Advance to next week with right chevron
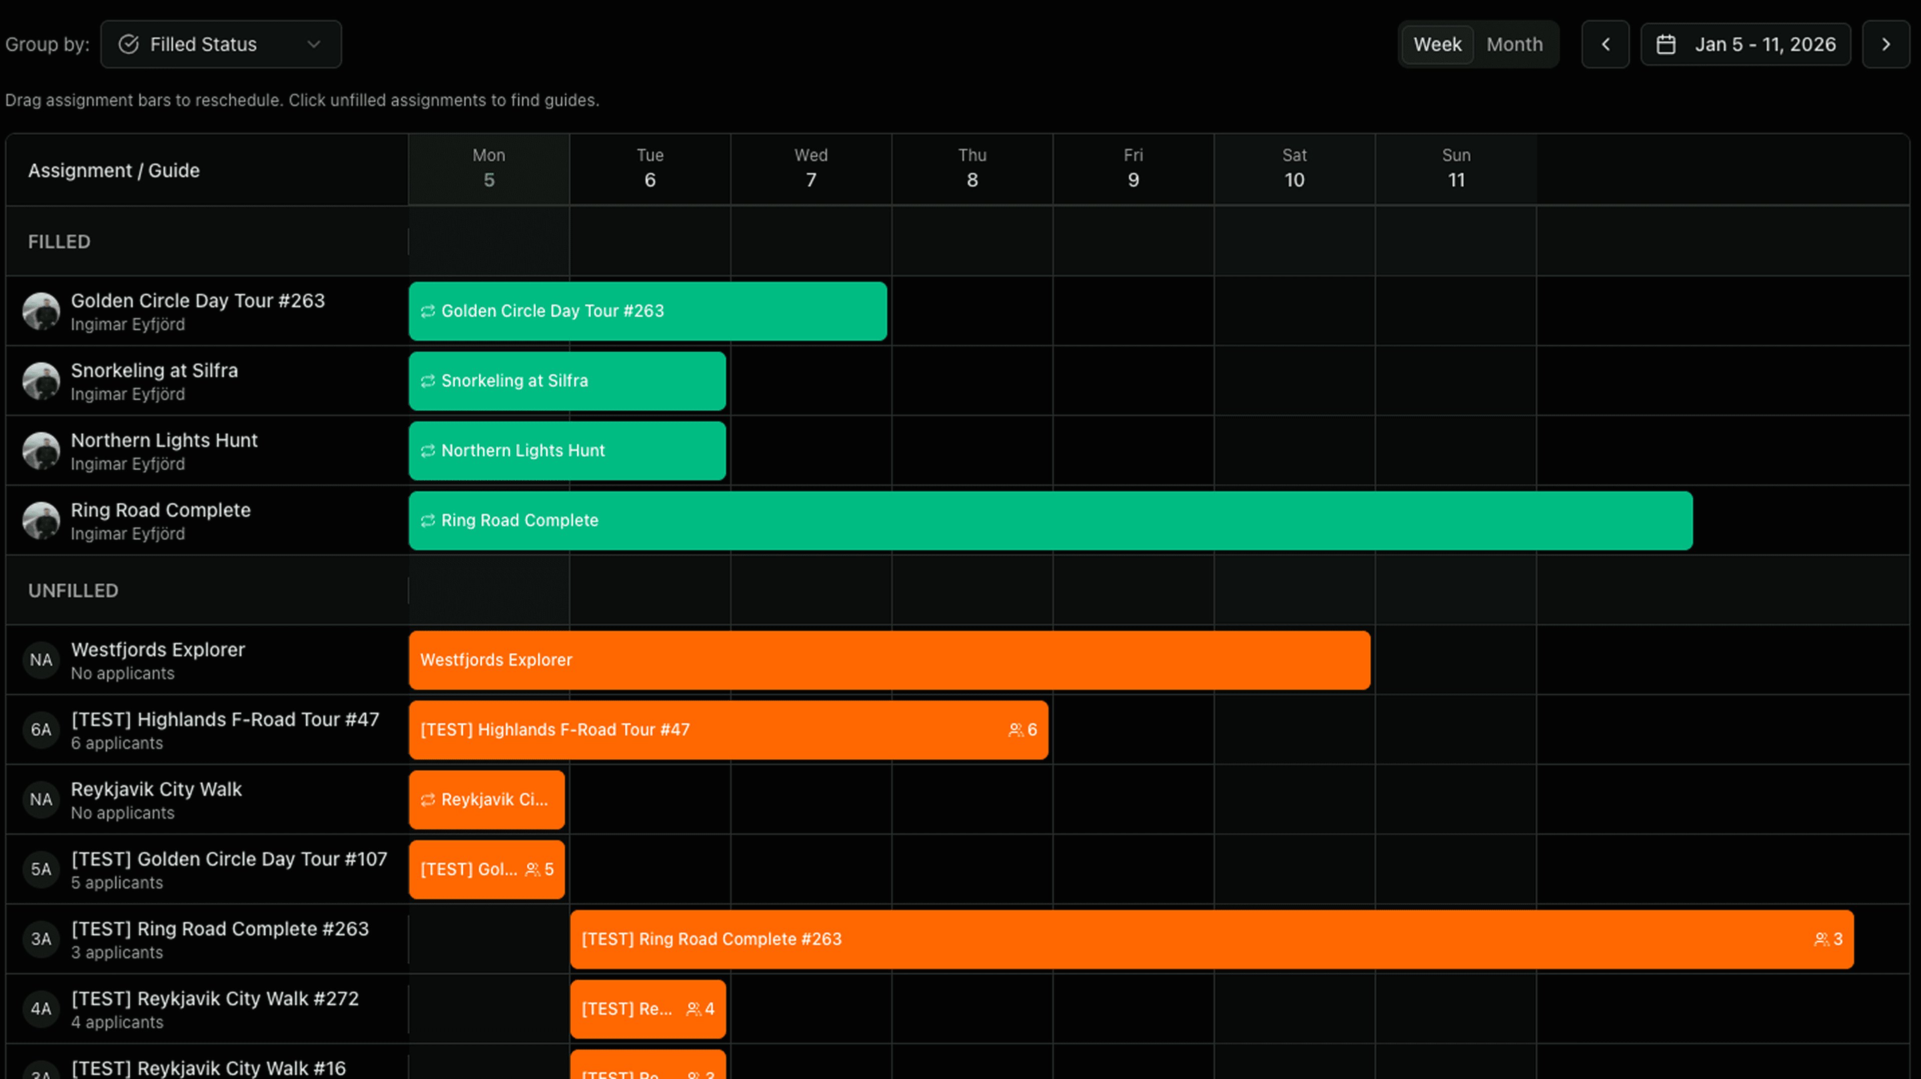Viewport: 1921px width, 1079px height. click(x=1886, y=44)
